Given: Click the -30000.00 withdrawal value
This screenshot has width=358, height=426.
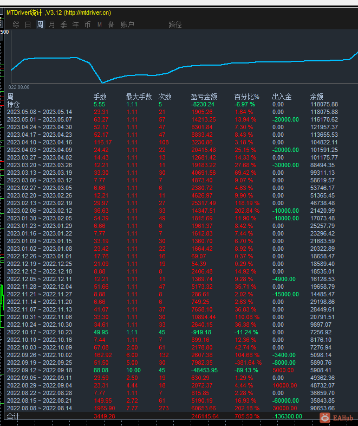Looking at the screenshot, I should tap(285, 165).
